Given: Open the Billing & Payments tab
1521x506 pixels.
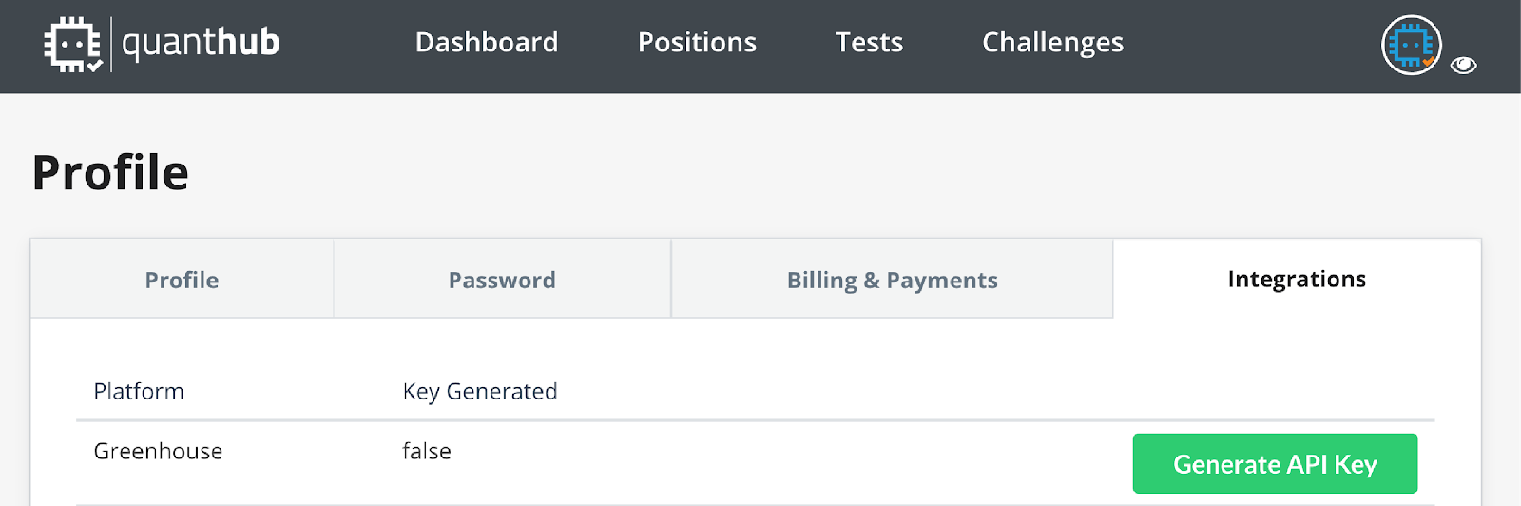Looking at the screenshot, I should tap(892, 280).
